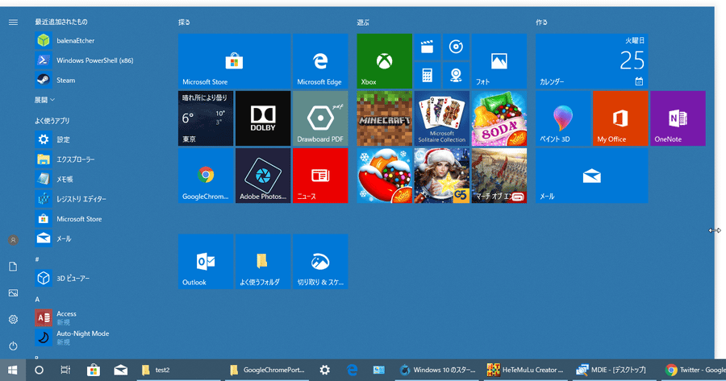Open 3D ビューアー from the app list
Screen dimensions: 726x381
99,279
